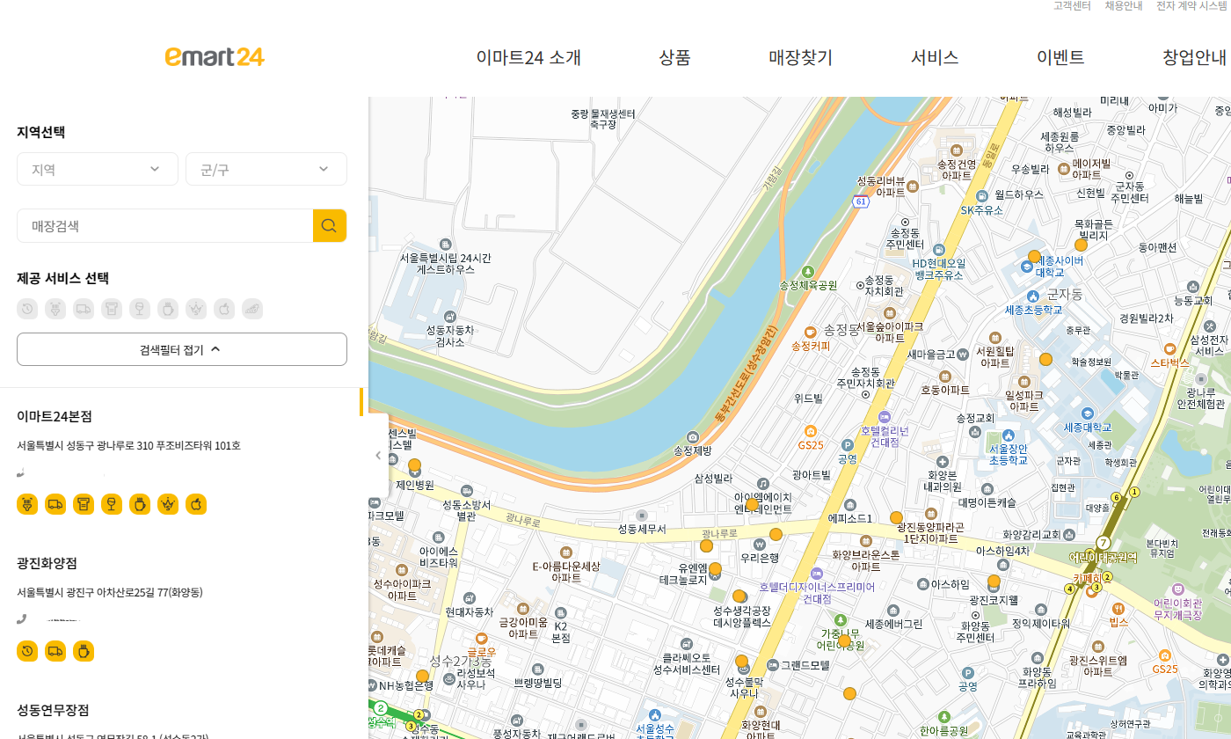Toggle the delivery truck service filter
This screenshot has width=1231, height=739.
click(84, 309)
